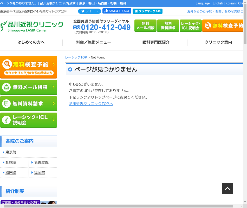The width and height of the screenshot is (247, 208).
Task: Click the header 無料メール相談 button
Action: point(145,26)
